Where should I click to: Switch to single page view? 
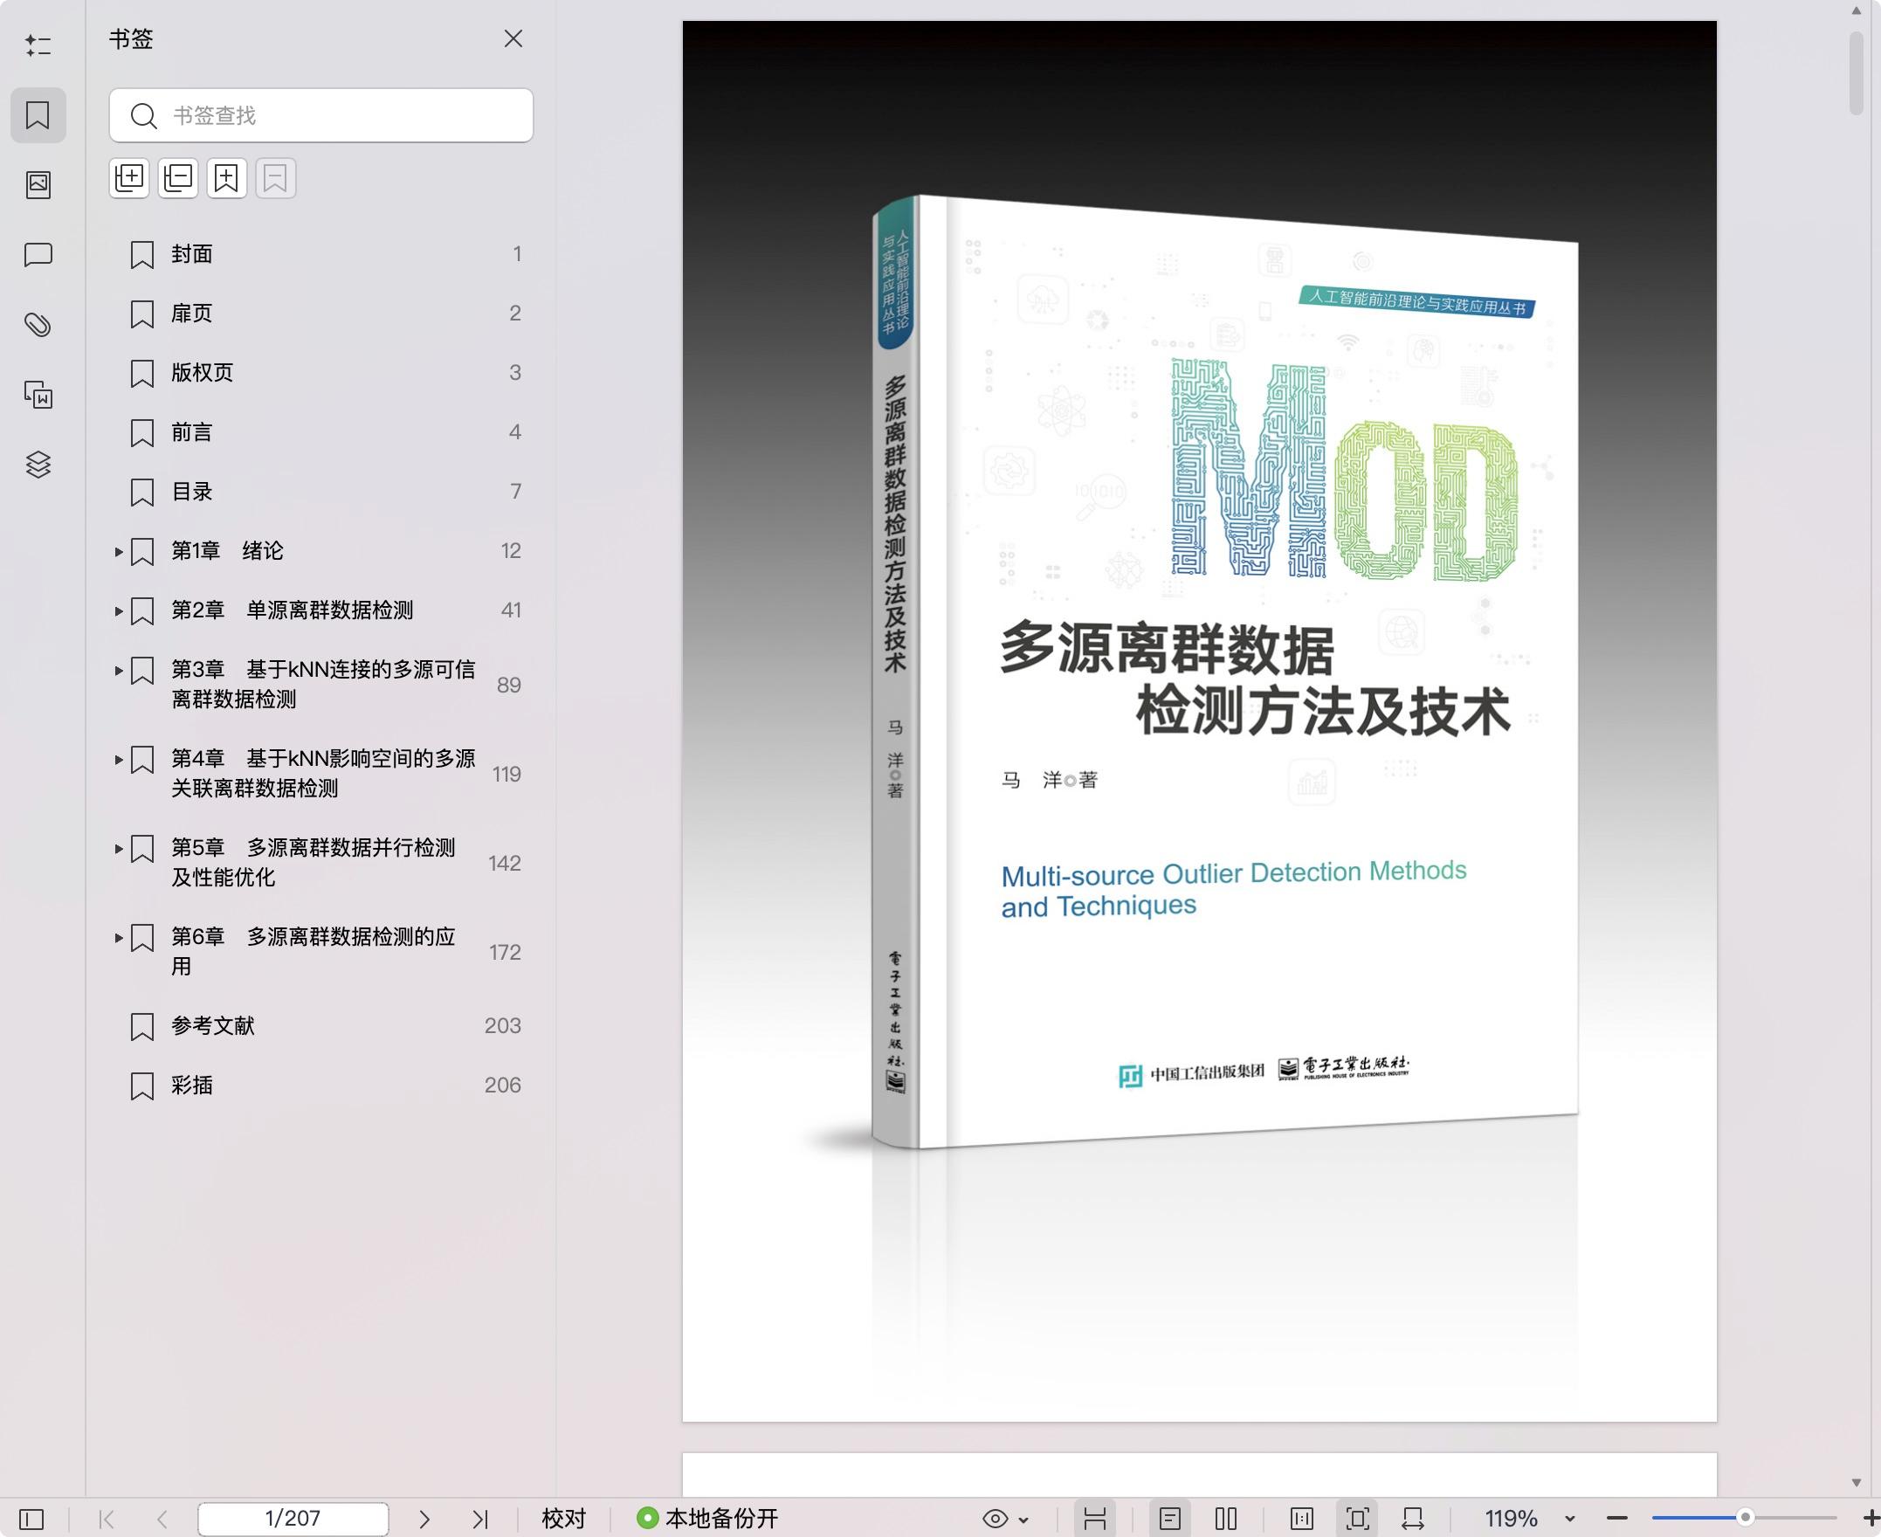pyautogui.click(x=1170, y=1520)
